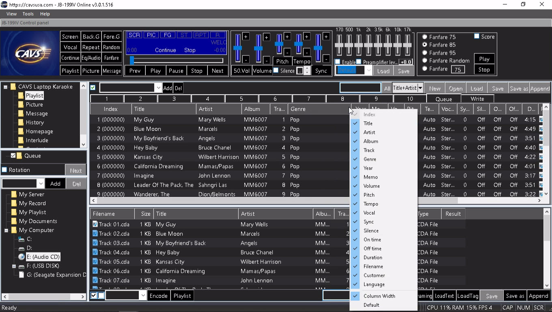Select the Fanfare 75 radio button
552x312 pixels.
click(425, 37)
